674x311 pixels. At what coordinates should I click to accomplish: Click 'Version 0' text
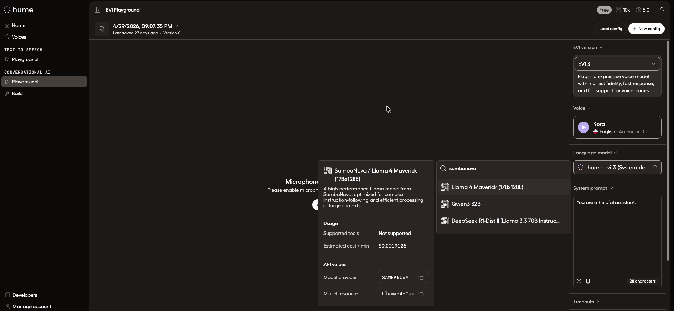tap(172, 33)
